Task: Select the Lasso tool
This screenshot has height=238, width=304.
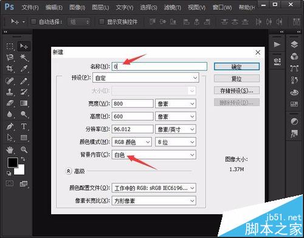Action: (10, 58)
